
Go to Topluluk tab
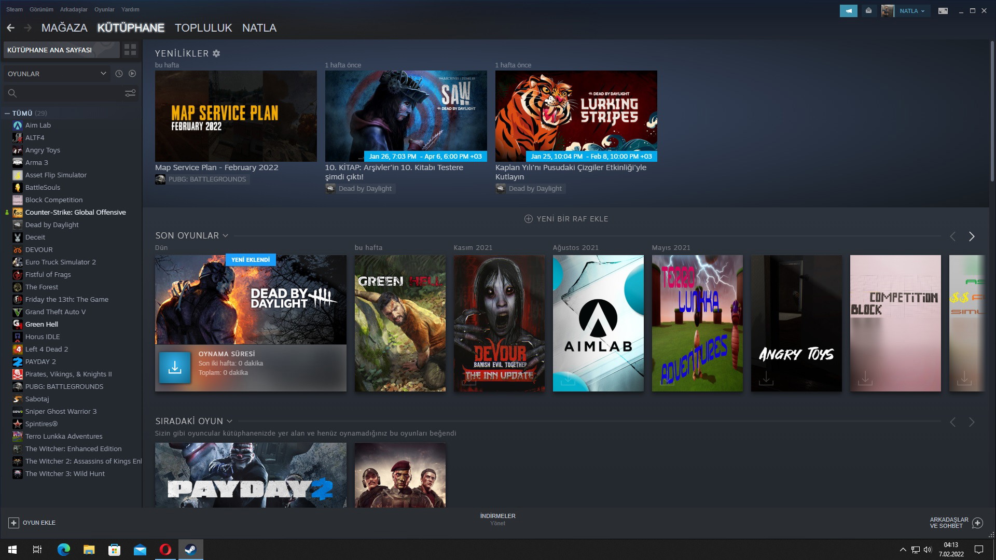[x=203, y=28]
